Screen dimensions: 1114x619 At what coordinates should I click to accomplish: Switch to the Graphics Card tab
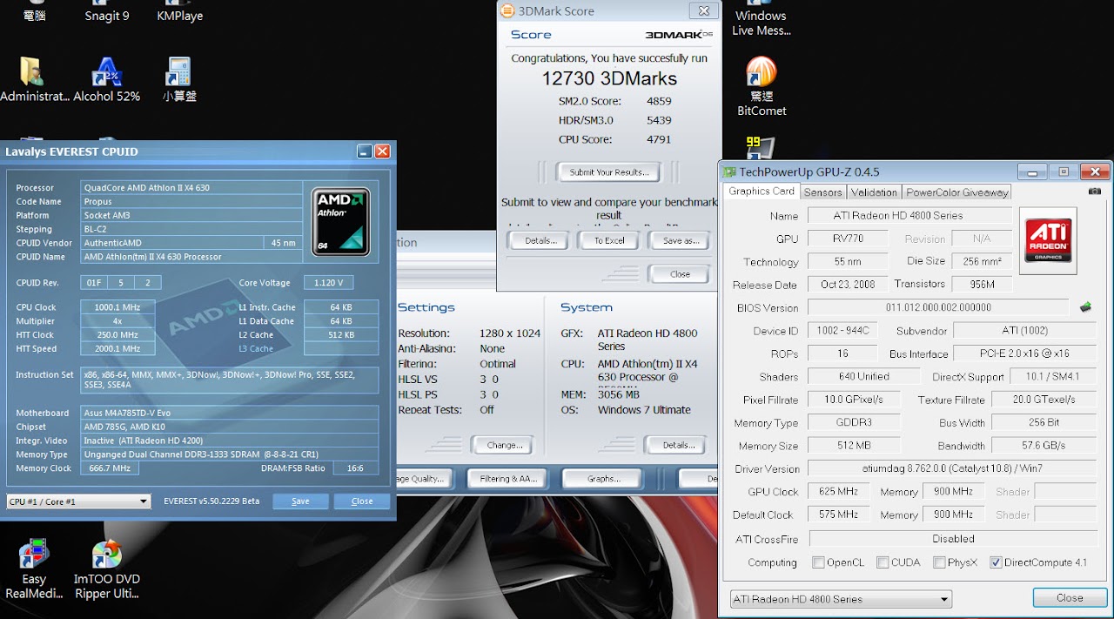(762, 192)
